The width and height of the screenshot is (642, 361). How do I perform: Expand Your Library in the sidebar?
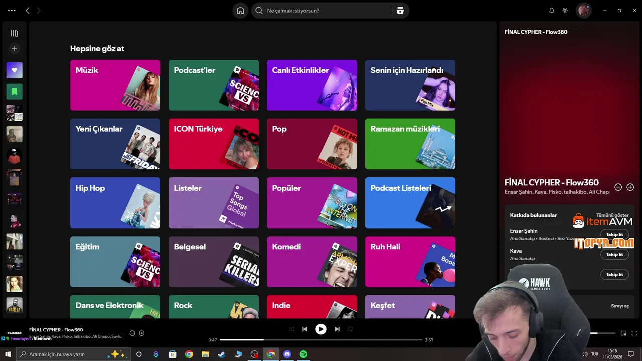14,33
